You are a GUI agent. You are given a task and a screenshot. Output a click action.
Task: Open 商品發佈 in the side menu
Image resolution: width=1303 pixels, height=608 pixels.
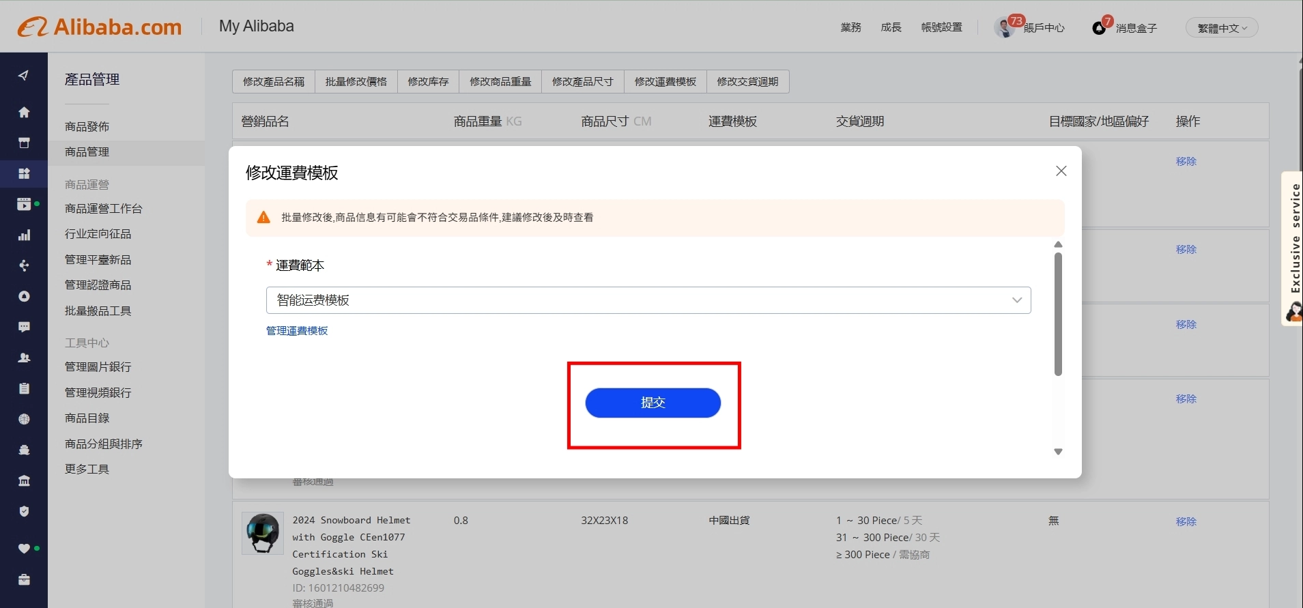87,126
